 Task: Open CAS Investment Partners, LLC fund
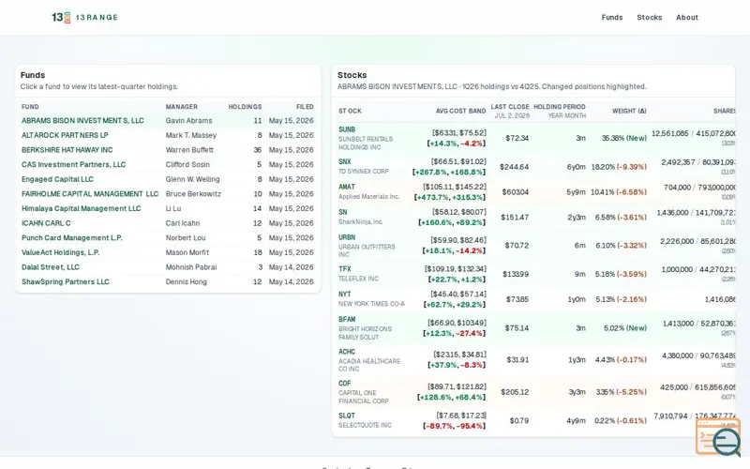pos(73,165)
